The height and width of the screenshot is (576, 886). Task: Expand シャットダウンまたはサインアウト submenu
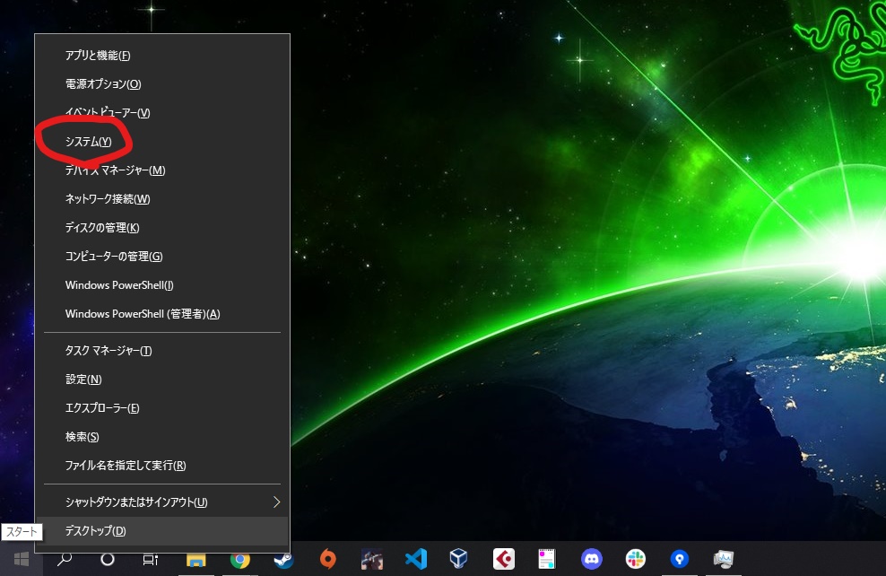click(x=161, y=502)
